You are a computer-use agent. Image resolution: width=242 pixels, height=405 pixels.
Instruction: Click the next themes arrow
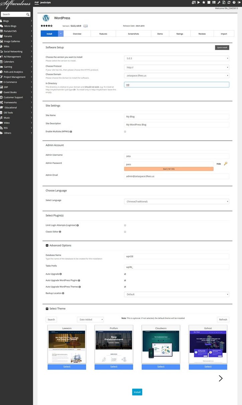(x=220, y=378)
